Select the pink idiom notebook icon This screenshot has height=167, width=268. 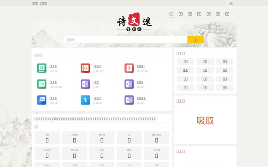click(x=129, y=68)
